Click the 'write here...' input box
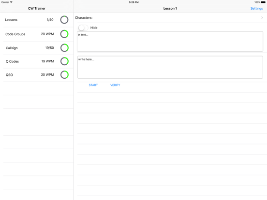 coord(170,67)
